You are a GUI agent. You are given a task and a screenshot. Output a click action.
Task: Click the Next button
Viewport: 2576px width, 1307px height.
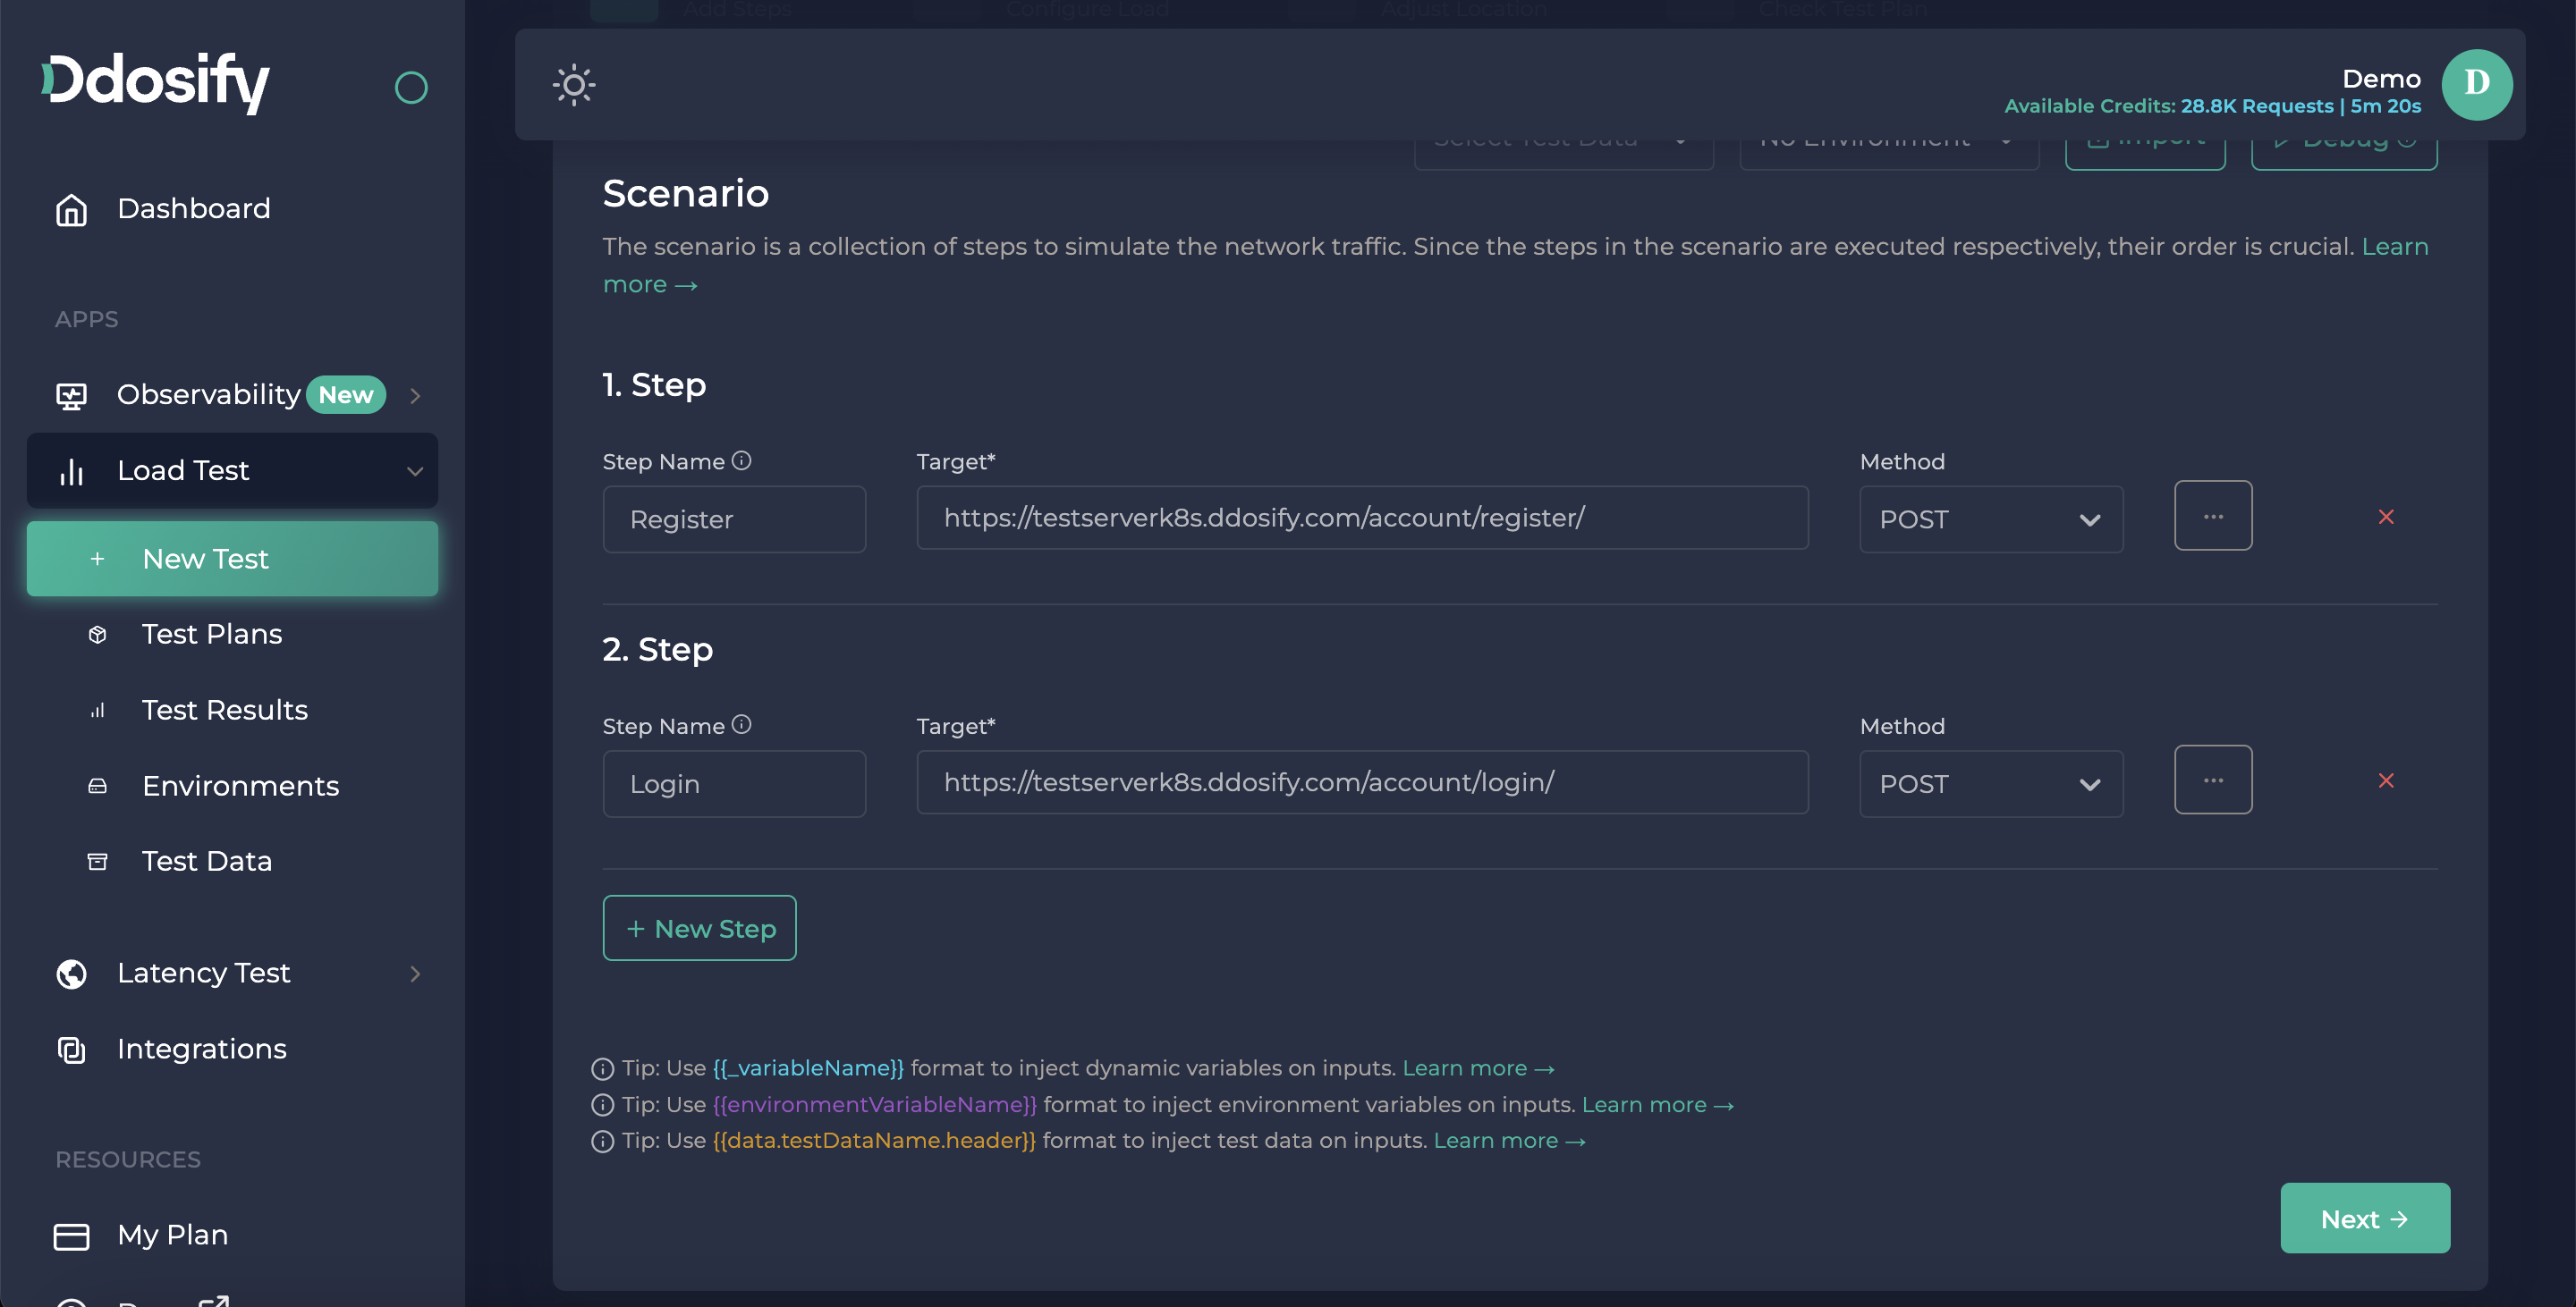pos(2364,1219)
